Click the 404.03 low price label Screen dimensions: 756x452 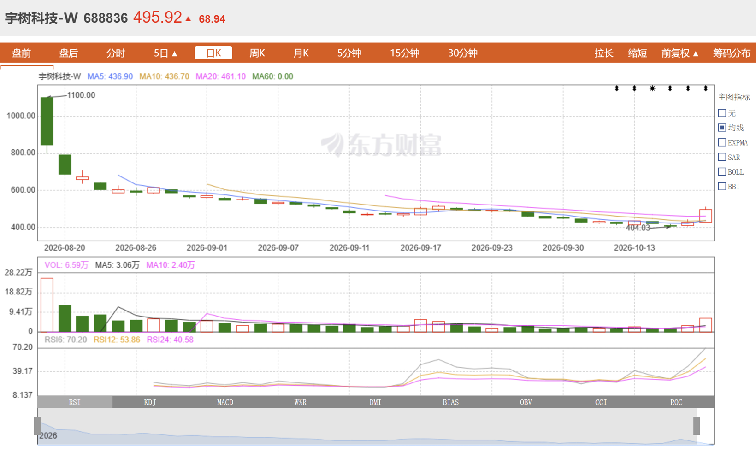638,228
